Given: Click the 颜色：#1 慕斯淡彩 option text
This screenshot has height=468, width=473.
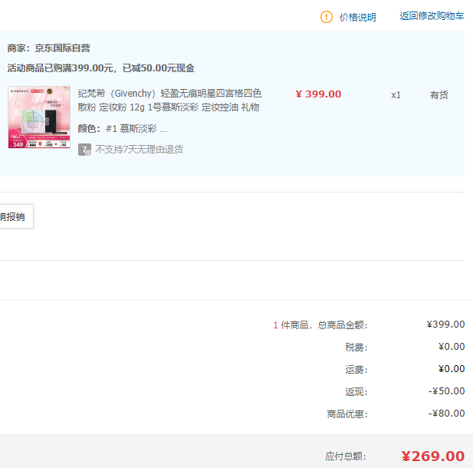Looking at the screenshot, I should pos(122,129).
